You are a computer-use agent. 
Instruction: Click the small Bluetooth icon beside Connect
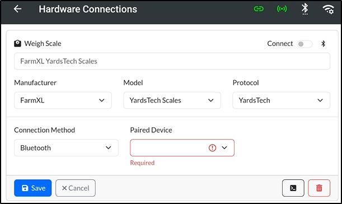point(323,44)
